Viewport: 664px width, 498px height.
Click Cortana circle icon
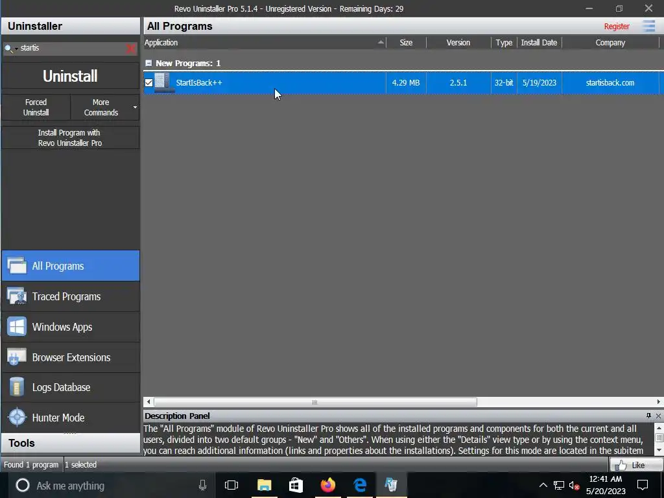point(23,485)
